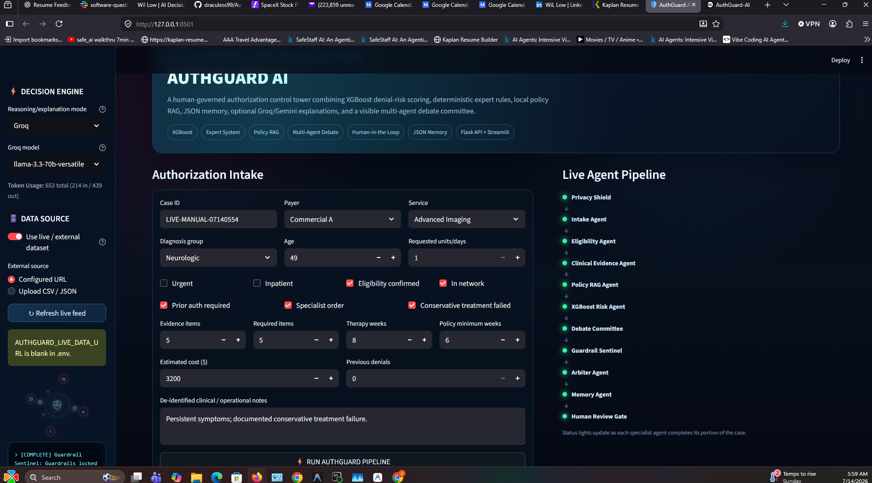Switch to the software-quest browser tab

(x=104, y=5)
